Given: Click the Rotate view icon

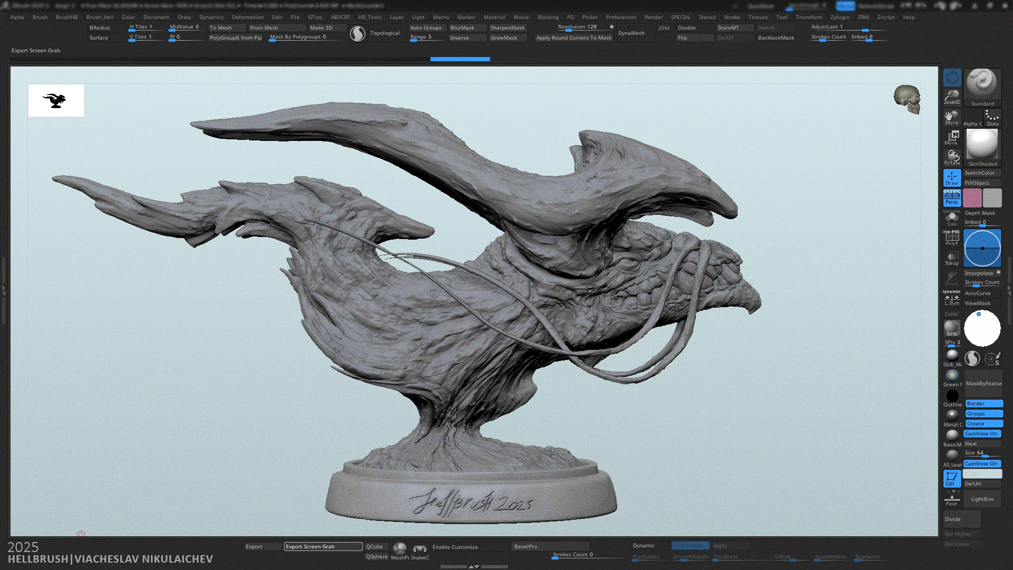Looking at the screenshot, I should pyautogui.click(x=952, y=157).
